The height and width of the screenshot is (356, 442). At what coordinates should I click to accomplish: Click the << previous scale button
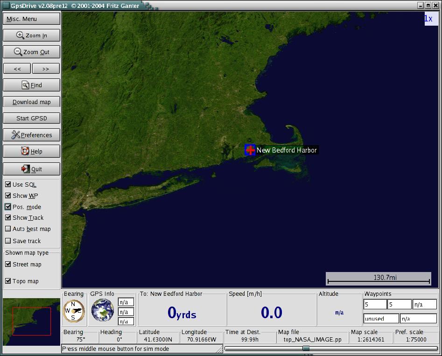point(17,69)
